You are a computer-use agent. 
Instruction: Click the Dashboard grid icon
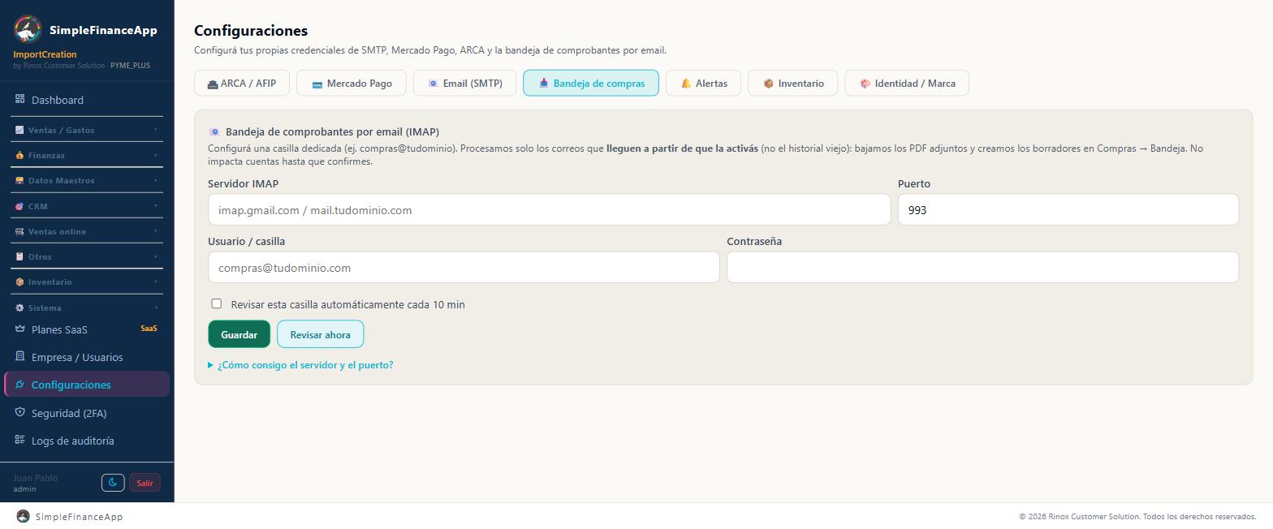coord(20,99)
